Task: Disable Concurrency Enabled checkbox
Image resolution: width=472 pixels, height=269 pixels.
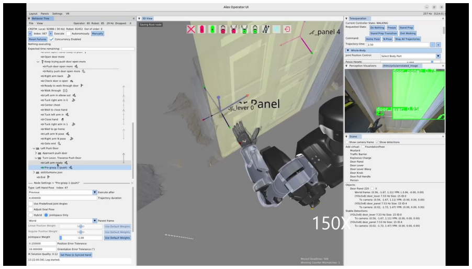Action: click(x=51, y=39)
